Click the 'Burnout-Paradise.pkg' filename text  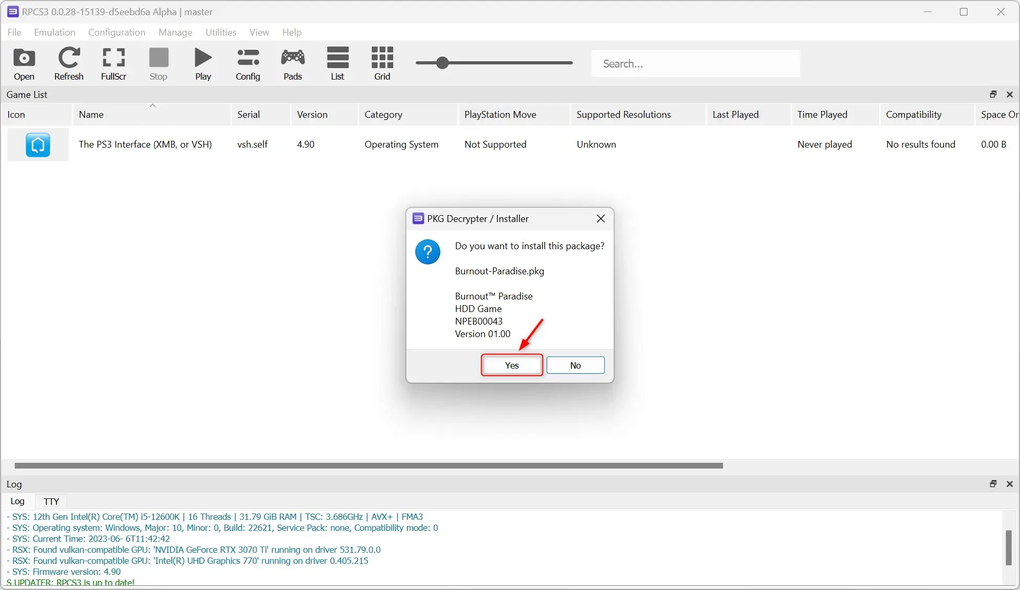point(500,271)
